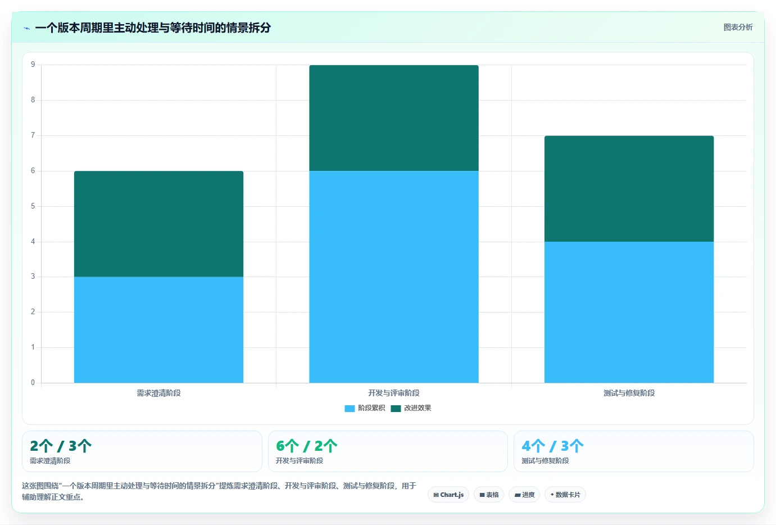This screenshot has height=525, width=776.
Task: Click the 测试与修复阶段 x-axis label
Action: [x=629, y=393]
